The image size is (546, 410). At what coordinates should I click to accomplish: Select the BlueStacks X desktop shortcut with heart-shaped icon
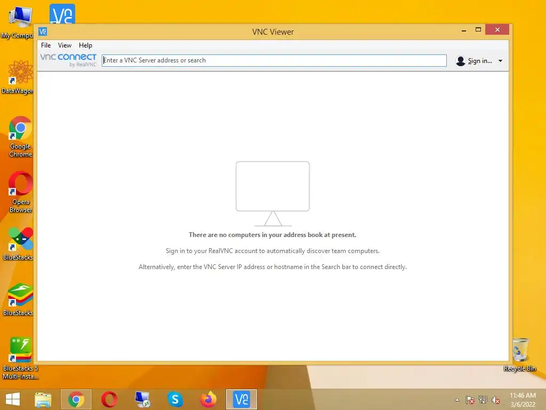coord(18,244)
